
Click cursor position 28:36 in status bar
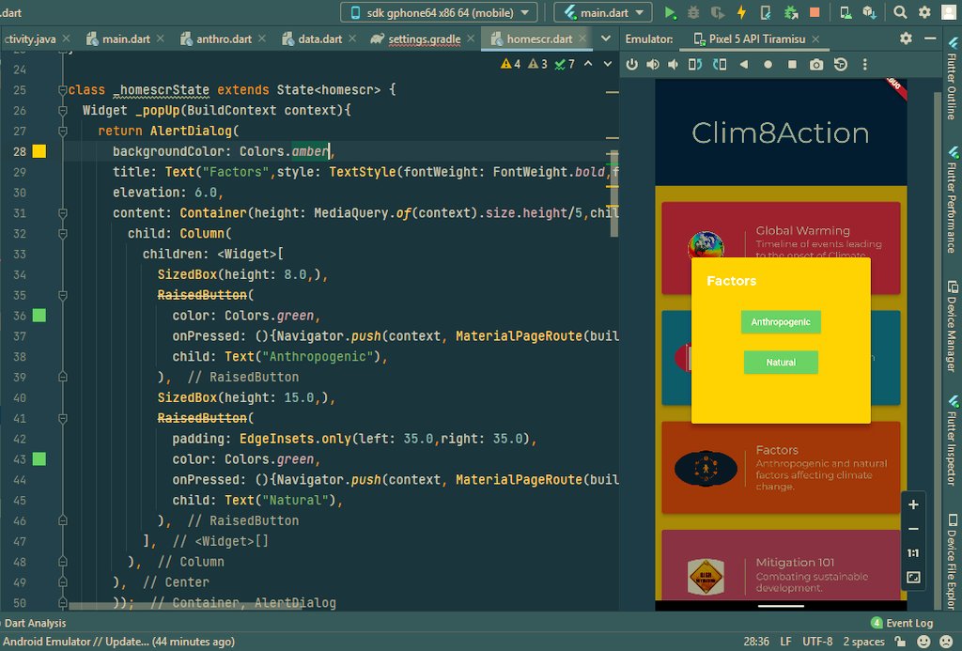[756, 642]
